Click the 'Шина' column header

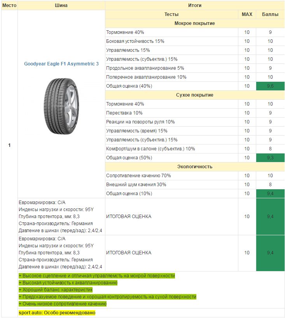pyautogui.click(x=61, y=5)
